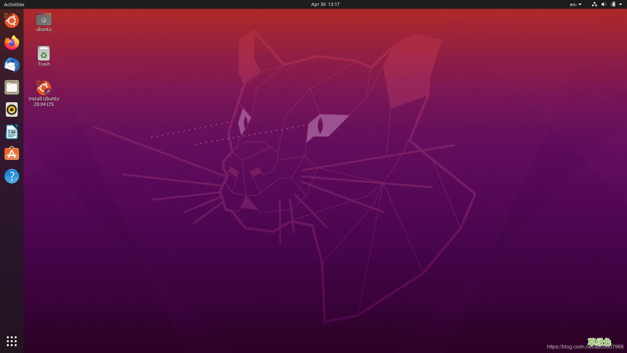Click the Ubuntu installer icon in the dock
Image resolution: width=627 pixels, height=353 pixels.
coord(11,20)
